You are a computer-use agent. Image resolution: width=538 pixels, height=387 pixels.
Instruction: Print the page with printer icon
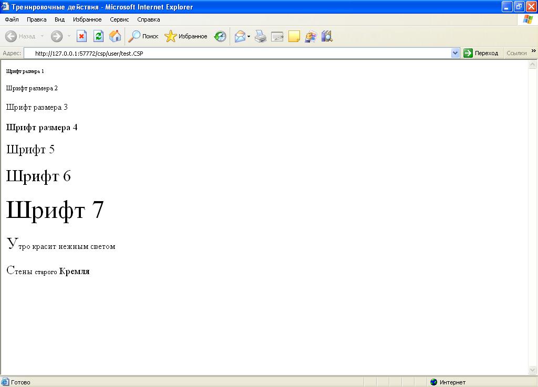(261, 36)
